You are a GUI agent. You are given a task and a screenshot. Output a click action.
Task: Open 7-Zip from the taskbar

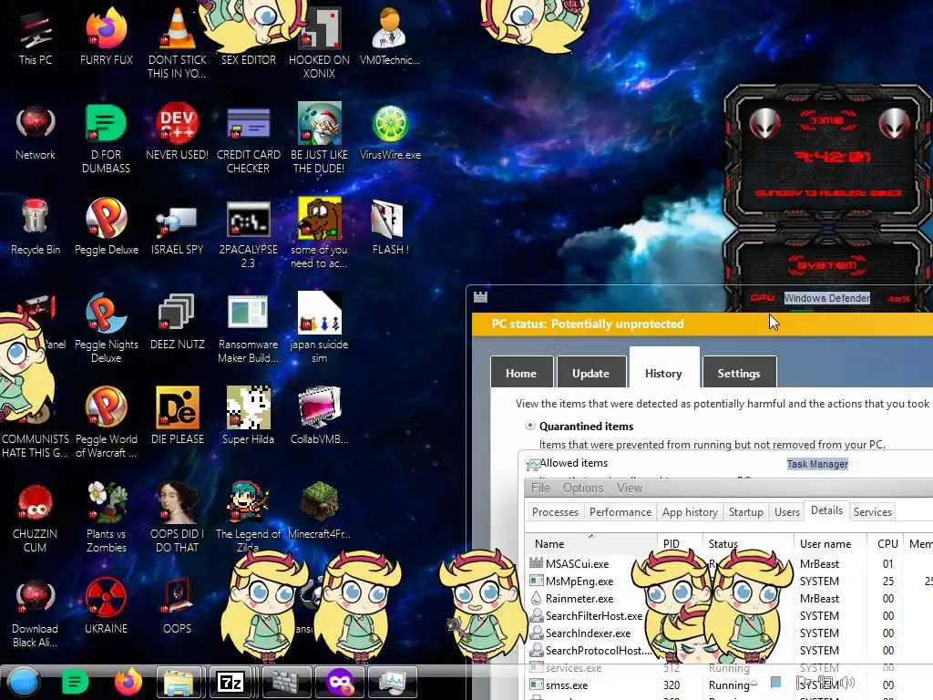(231, 682)
